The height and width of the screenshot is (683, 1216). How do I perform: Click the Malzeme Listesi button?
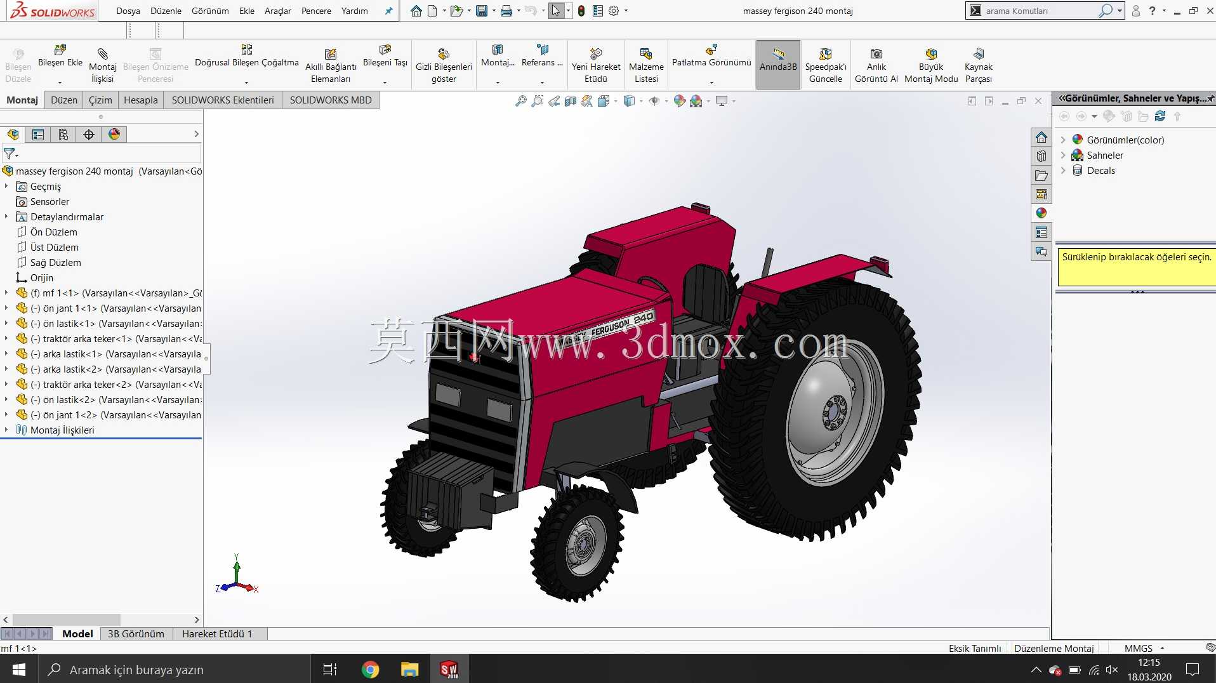[646, 64]
